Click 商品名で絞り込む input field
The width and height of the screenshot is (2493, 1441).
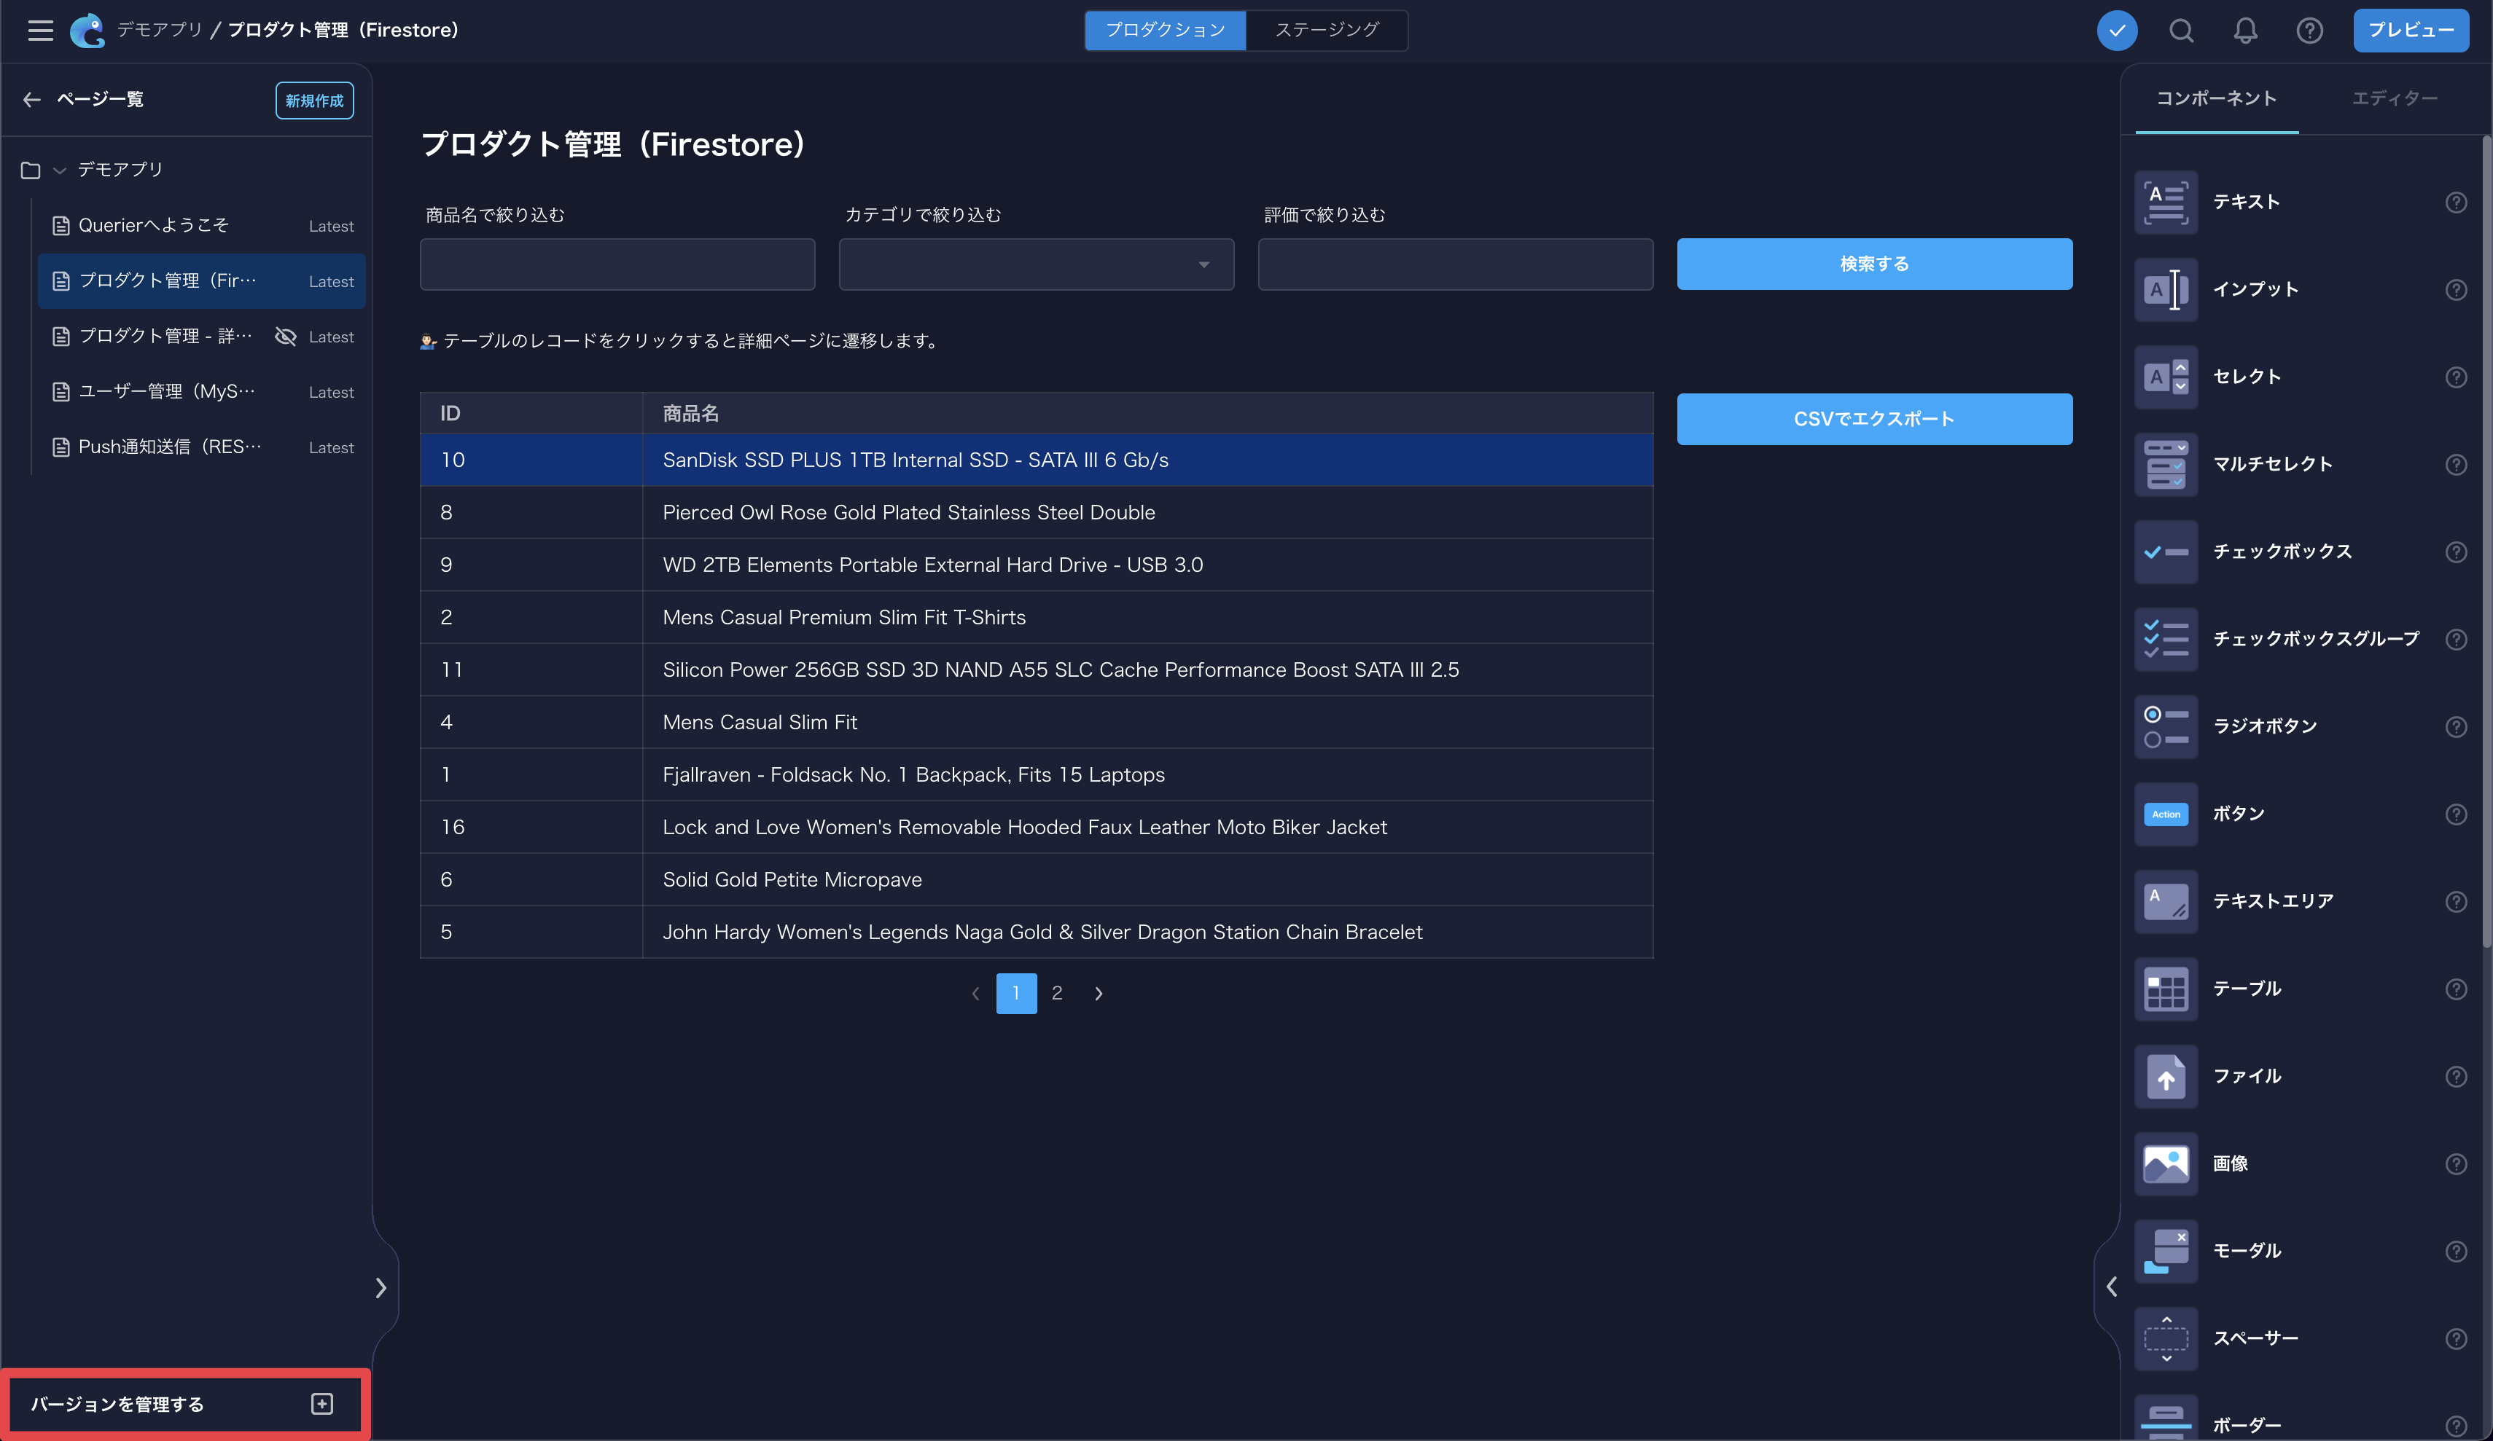point(617,264)
